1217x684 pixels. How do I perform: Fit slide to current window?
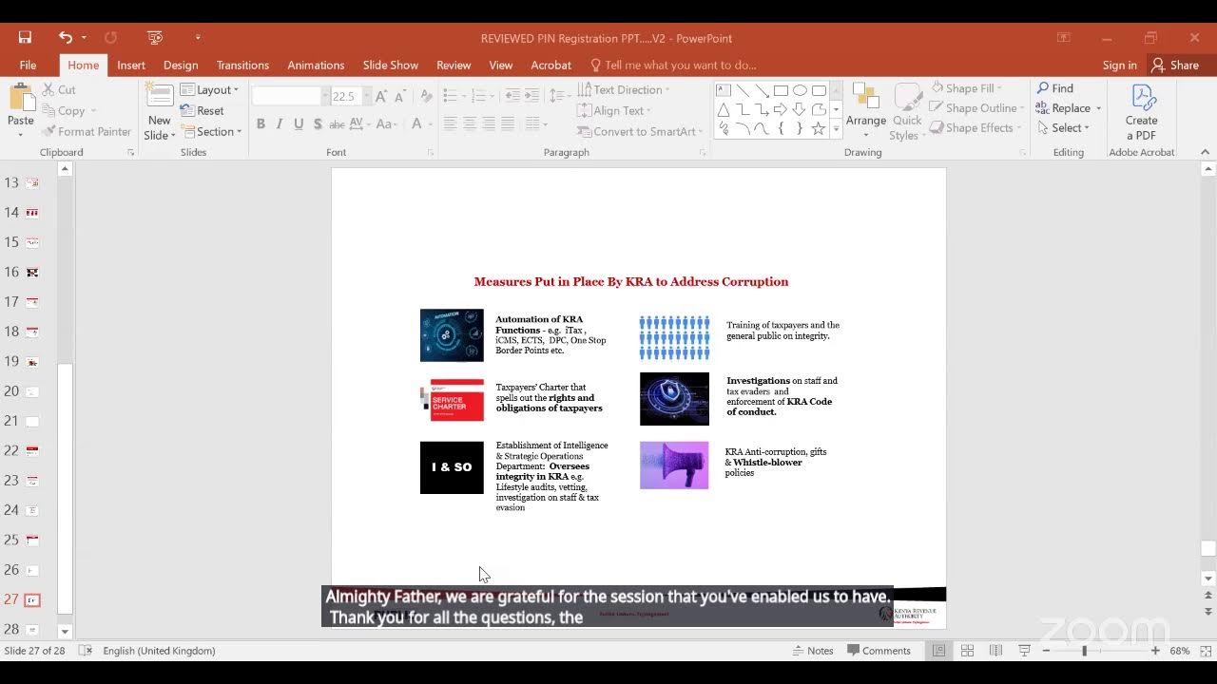pyautogui.click(x=1204, y=651)
